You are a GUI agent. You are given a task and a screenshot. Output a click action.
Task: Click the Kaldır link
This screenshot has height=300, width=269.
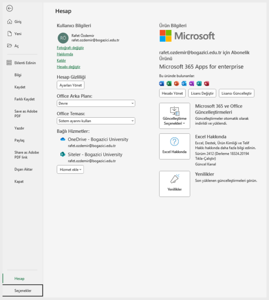61,60
